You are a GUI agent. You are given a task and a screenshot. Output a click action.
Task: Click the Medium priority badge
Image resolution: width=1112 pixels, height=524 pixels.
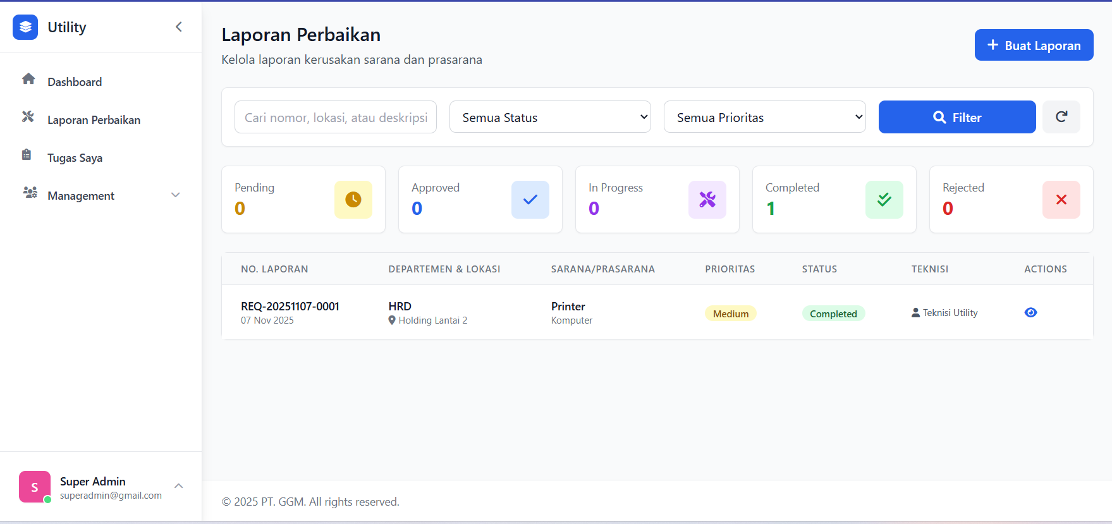[x=731, y=314]
